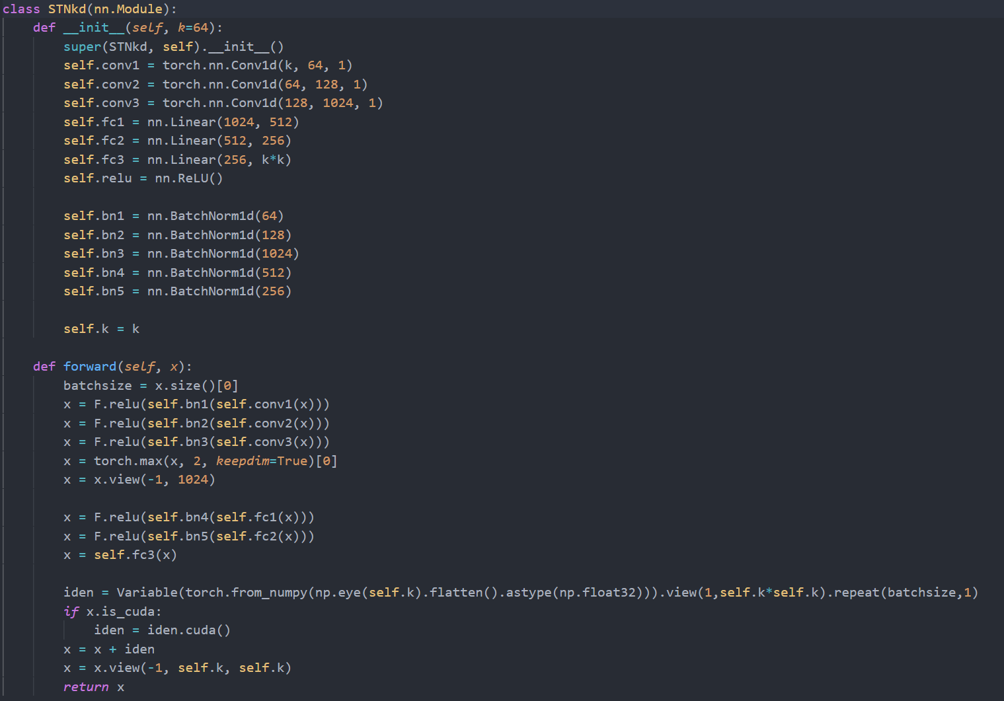Click the batchsize variable assignment
Viewport: 1004px width, 701px height.
[97, 385]
